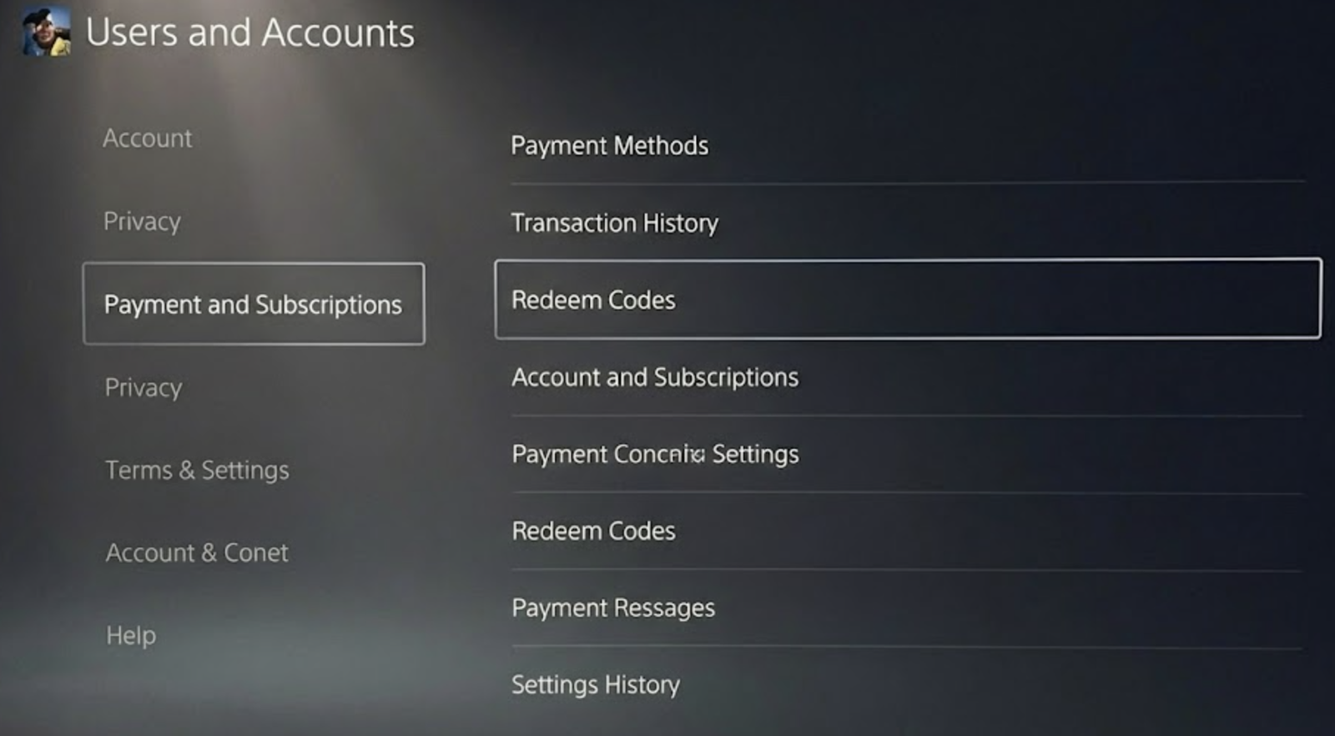Click the second Privacy entry below Payment
1335x736 pixels.
point(143,387)
